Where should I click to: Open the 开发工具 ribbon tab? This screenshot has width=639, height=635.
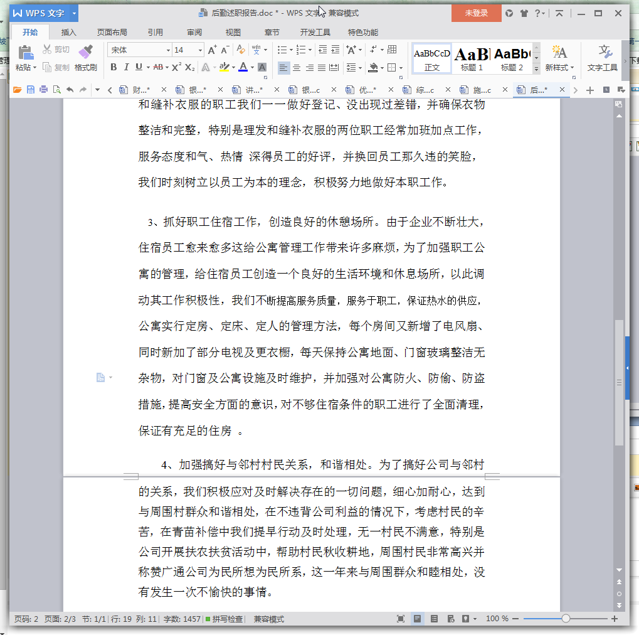point(315,32)
